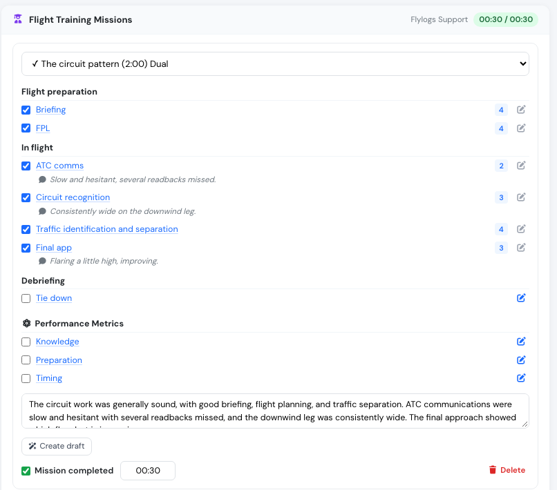Uncheck the FPL checkbox
The image size is (557, 490).
[26, 128]
